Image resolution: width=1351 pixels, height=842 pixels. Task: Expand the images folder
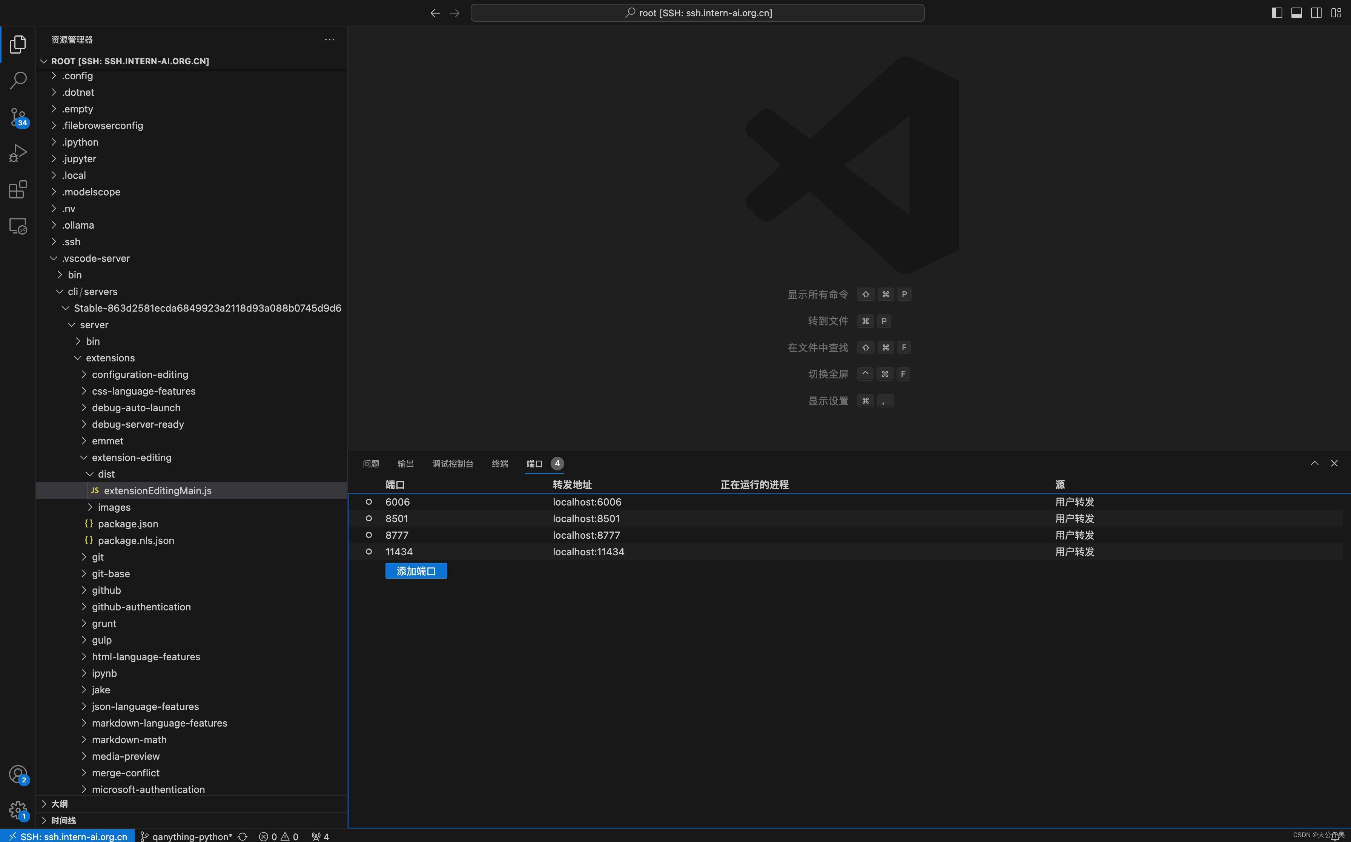[x=192, y=507]
